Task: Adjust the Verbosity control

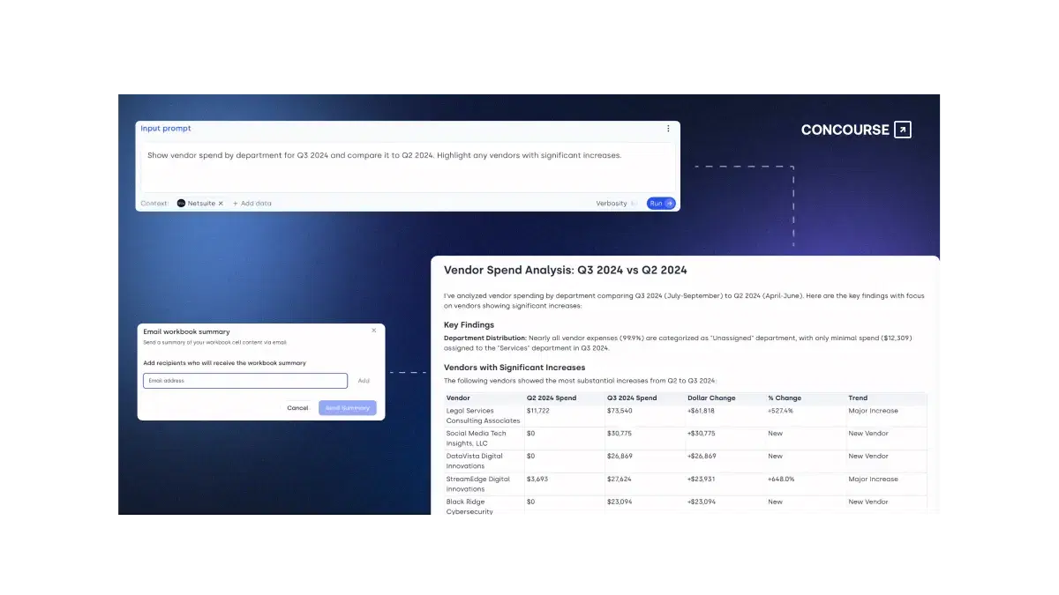Action: [x=617, y=204]
